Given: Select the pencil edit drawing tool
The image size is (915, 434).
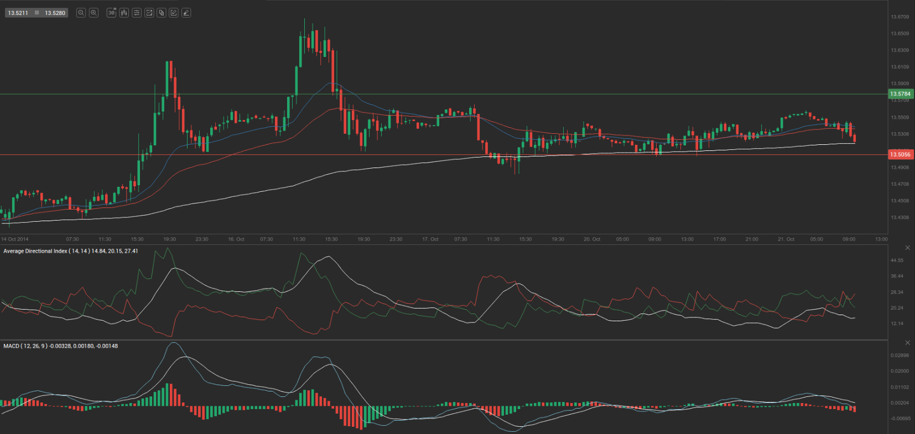Looking at the screenshot, I should coord(174,13).
